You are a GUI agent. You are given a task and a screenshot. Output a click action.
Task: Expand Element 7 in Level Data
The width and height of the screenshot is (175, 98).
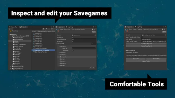point(59,65)
